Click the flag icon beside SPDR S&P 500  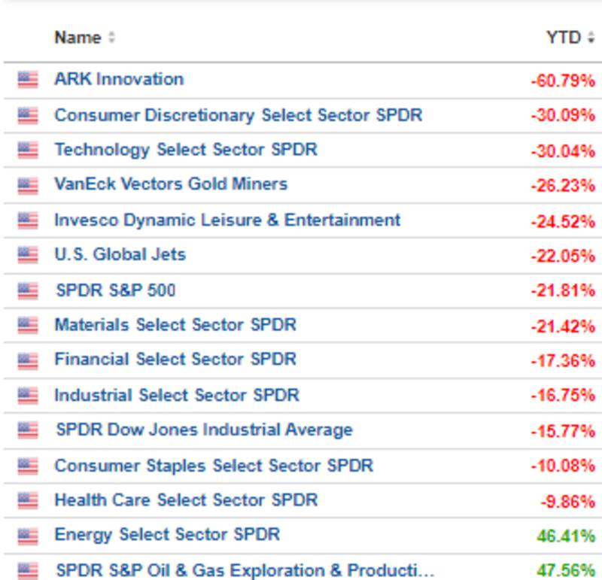click(x=28, y=290)
